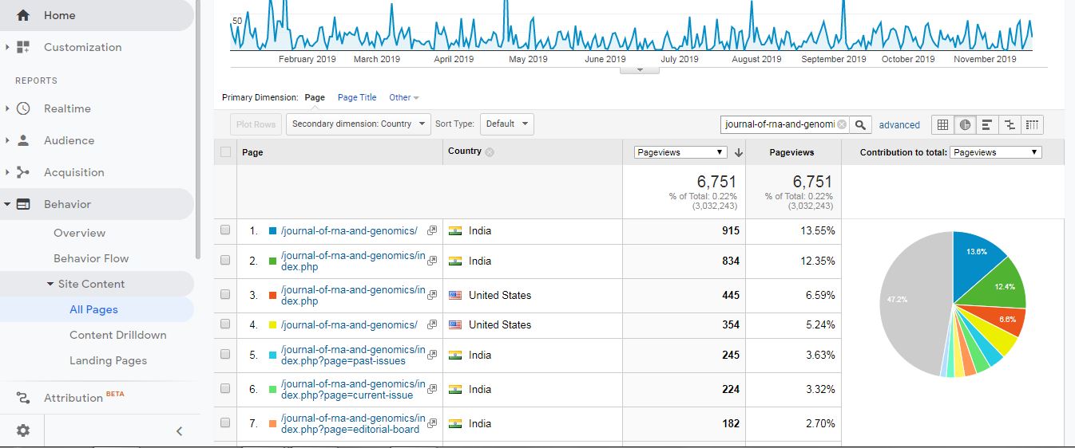Open the Sort Type Default dropdown
Viewport: 1075px width, 448px height.
[507, 124]
